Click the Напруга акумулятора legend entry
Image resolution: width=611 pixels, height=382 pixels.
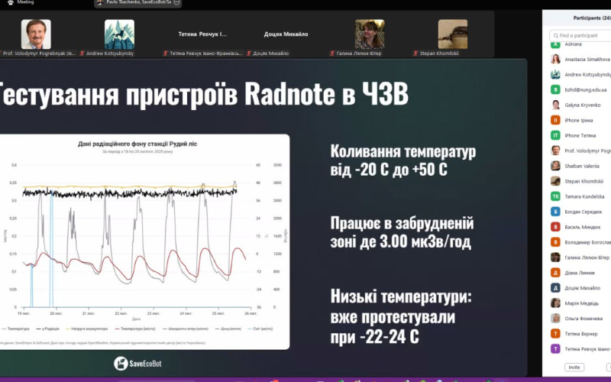(x=86, y=329)
